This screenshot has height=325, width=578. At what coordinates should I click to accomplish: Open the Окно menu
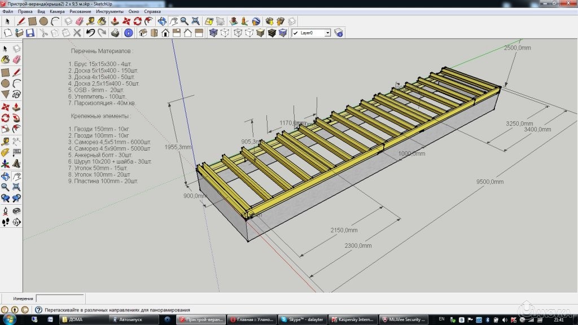coord(134,11)
